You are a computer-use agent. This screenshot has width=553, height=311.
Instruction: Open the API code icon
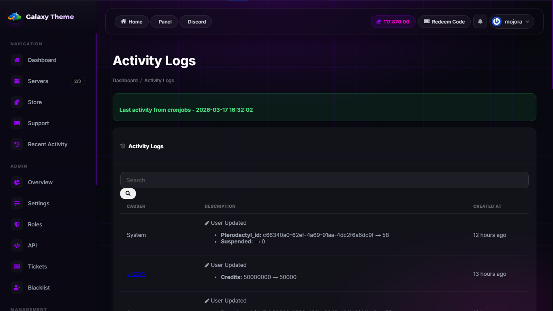pyautogui.click(x=17, y=245)
